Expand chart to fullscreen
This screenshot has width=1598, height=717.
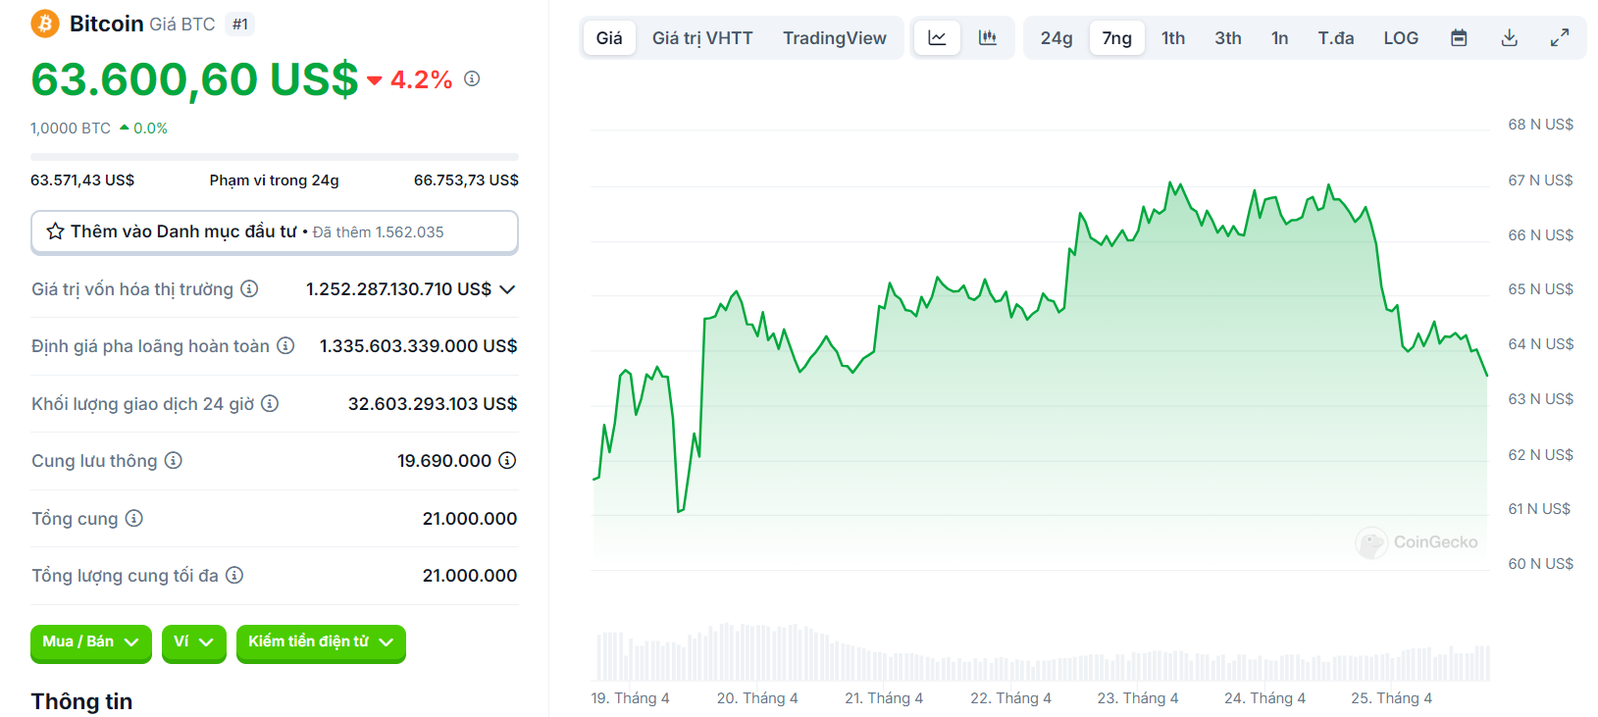pyautogui.click(x=1560, y=38)
